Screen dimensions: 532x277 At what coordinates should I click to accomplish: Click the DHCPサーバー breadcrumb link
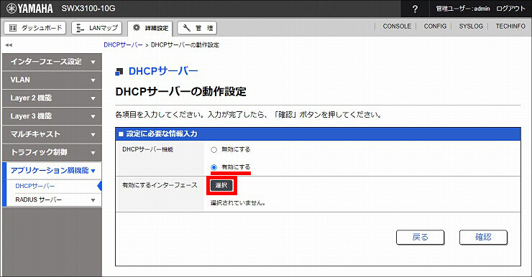pyautogui.click(x=123, y=44)
